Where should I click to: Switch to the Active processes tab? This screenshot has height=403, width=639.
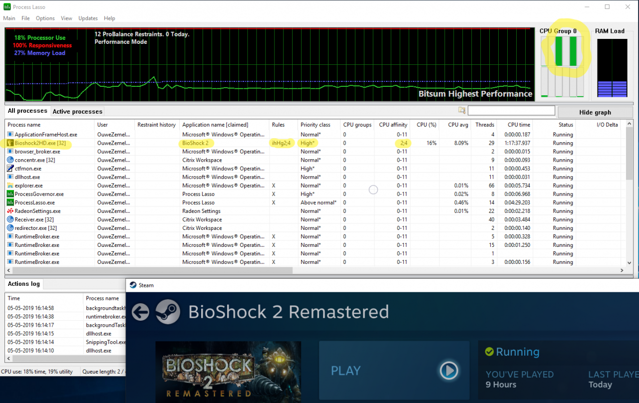coord(77,112)
